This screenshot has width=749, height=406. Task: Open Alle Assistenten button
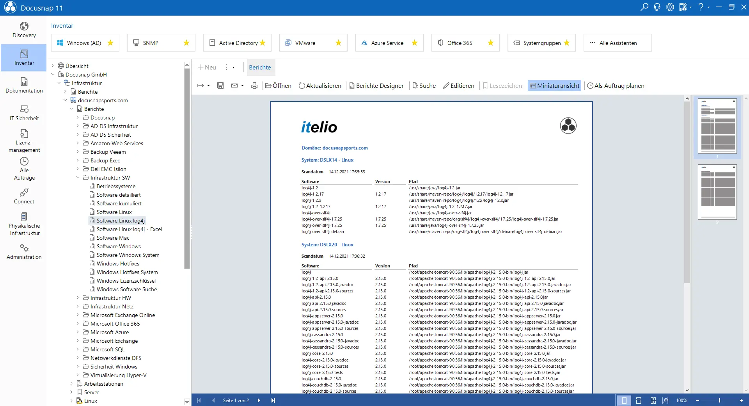coord(618,43)
